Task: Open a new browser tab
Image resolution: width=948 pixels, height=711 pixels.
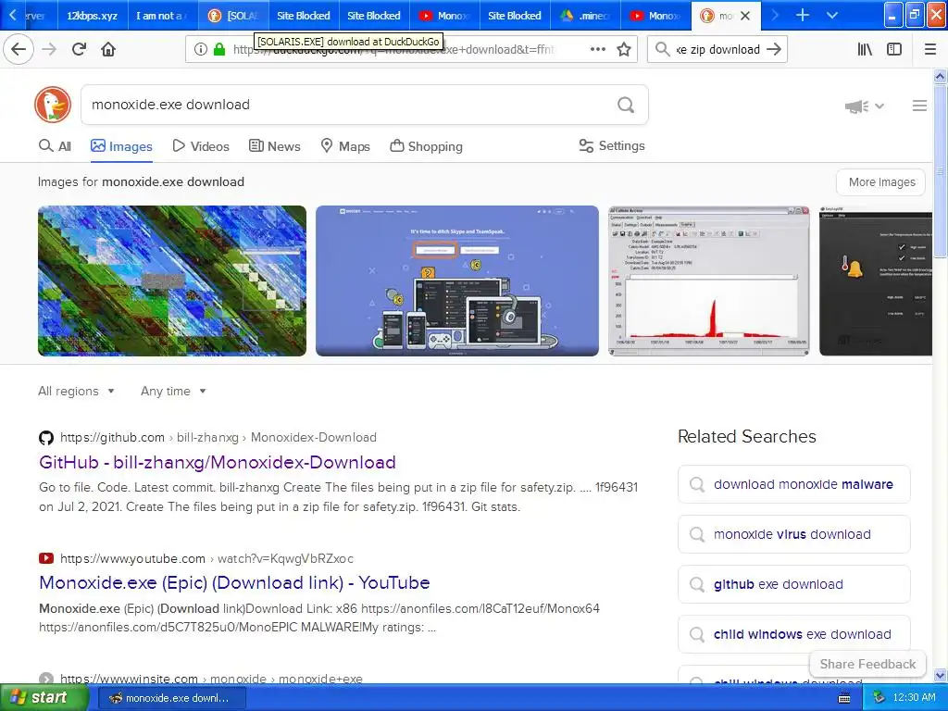Action: [803, 15]
